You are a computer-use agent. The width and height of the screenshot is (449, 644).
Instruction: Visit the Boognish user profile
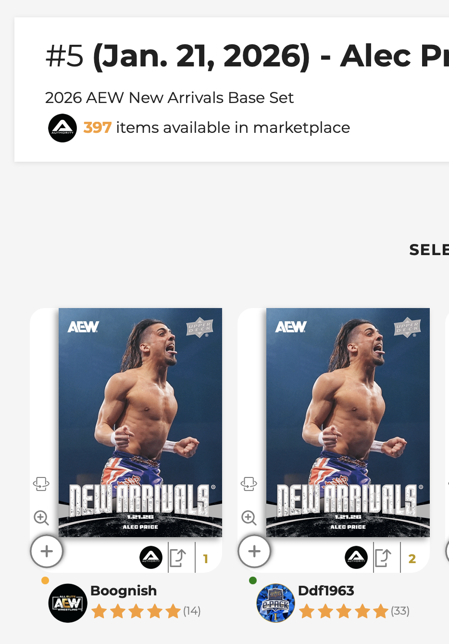(x=124, y=591)
